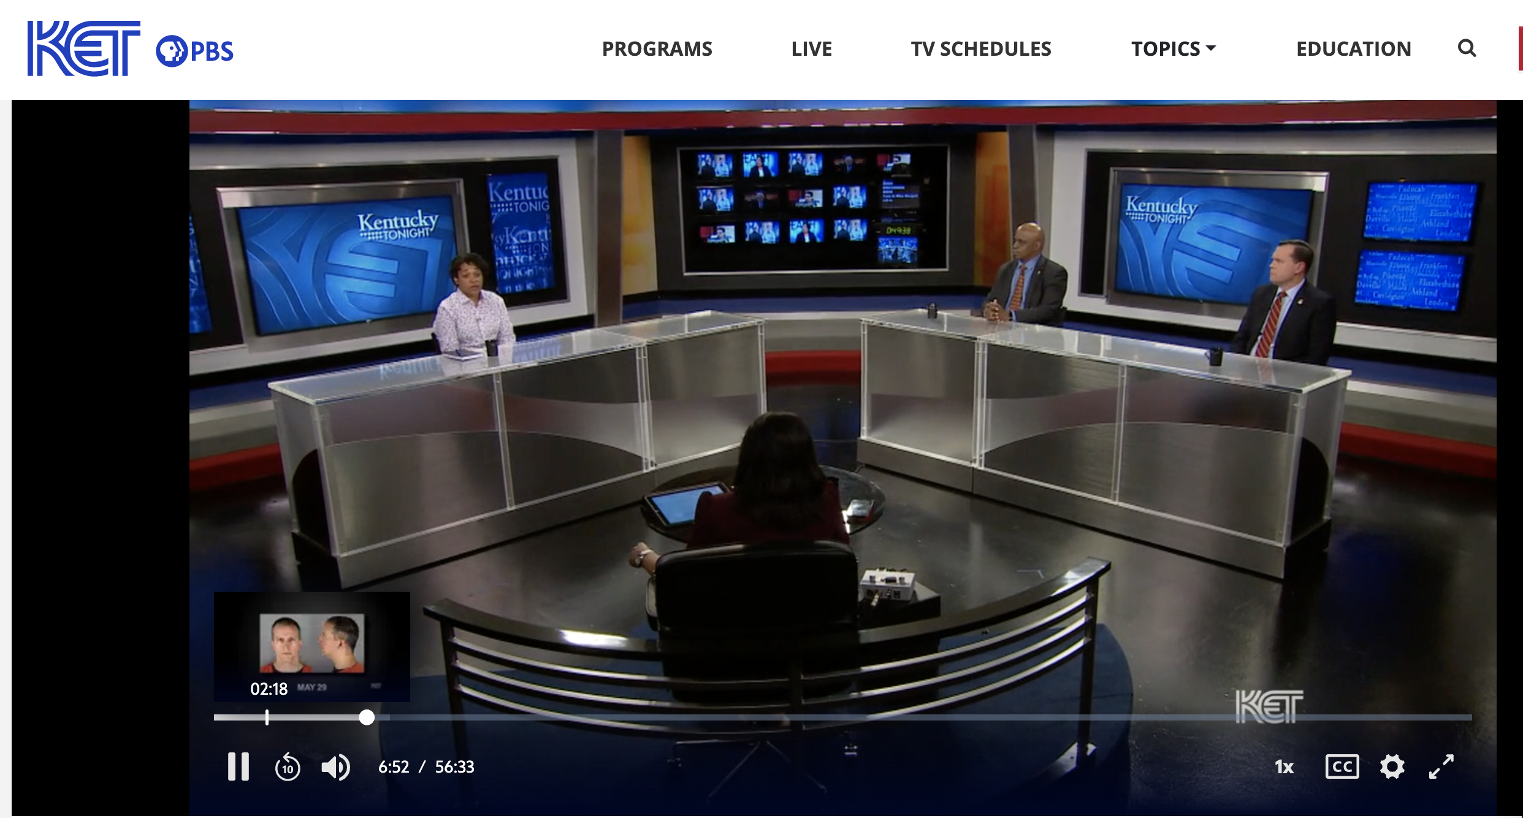Go to KET logo homepage
The height and width of the screenshot is (818, 1523).
click(83, 48)
